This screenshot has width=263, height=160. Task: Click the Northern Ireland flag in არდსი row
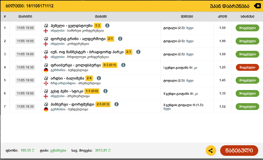pos(46,83)
